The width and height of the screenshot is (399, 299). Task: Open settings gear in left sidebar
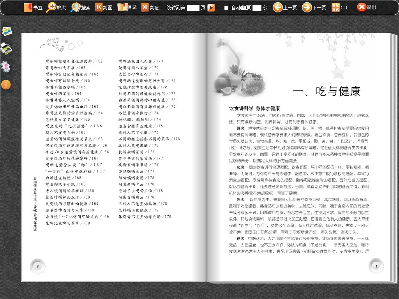pyautogui.click(x=5, y=67)
